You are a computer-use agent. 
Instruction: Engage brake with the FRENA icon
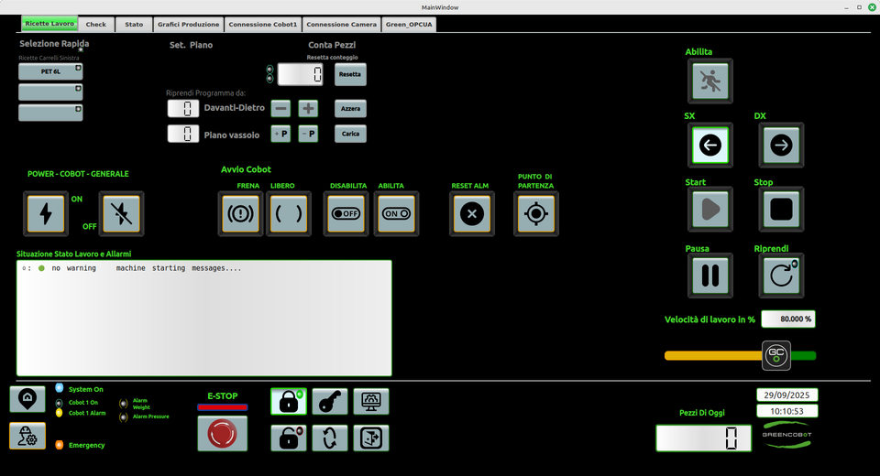click(240, 213)
